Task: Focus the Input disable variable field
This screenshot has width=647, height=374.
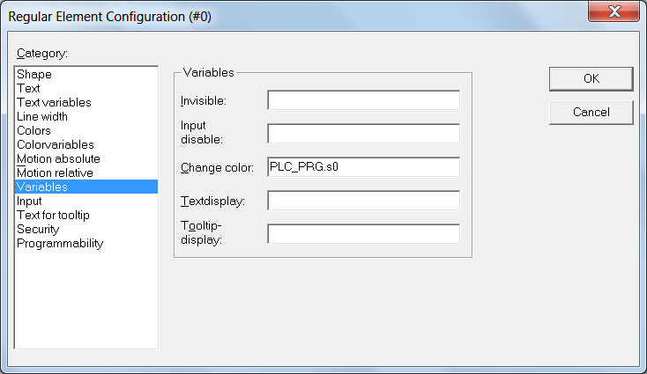Action: coord(363,134)
